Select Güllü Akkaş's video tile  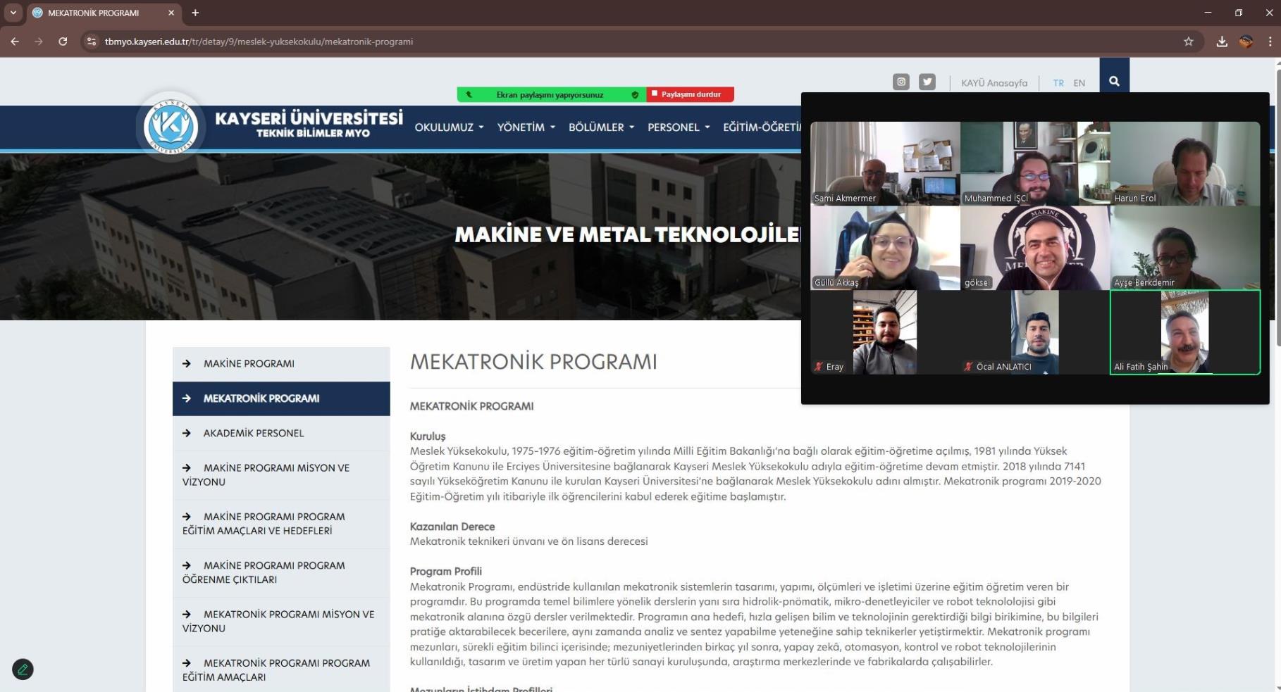885,248
